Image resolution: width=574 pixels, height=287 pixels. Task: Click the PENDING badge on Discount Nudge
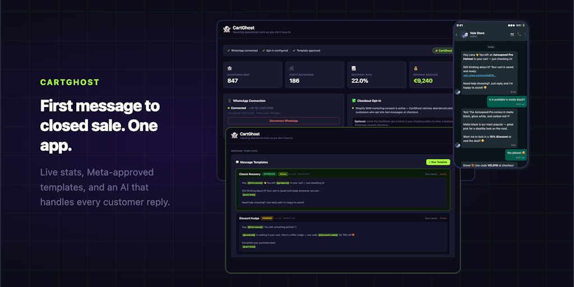coord(267,218)
